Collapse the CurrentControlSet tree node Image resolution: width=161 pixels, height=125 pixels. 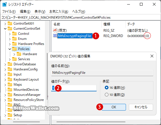(5, 29)
